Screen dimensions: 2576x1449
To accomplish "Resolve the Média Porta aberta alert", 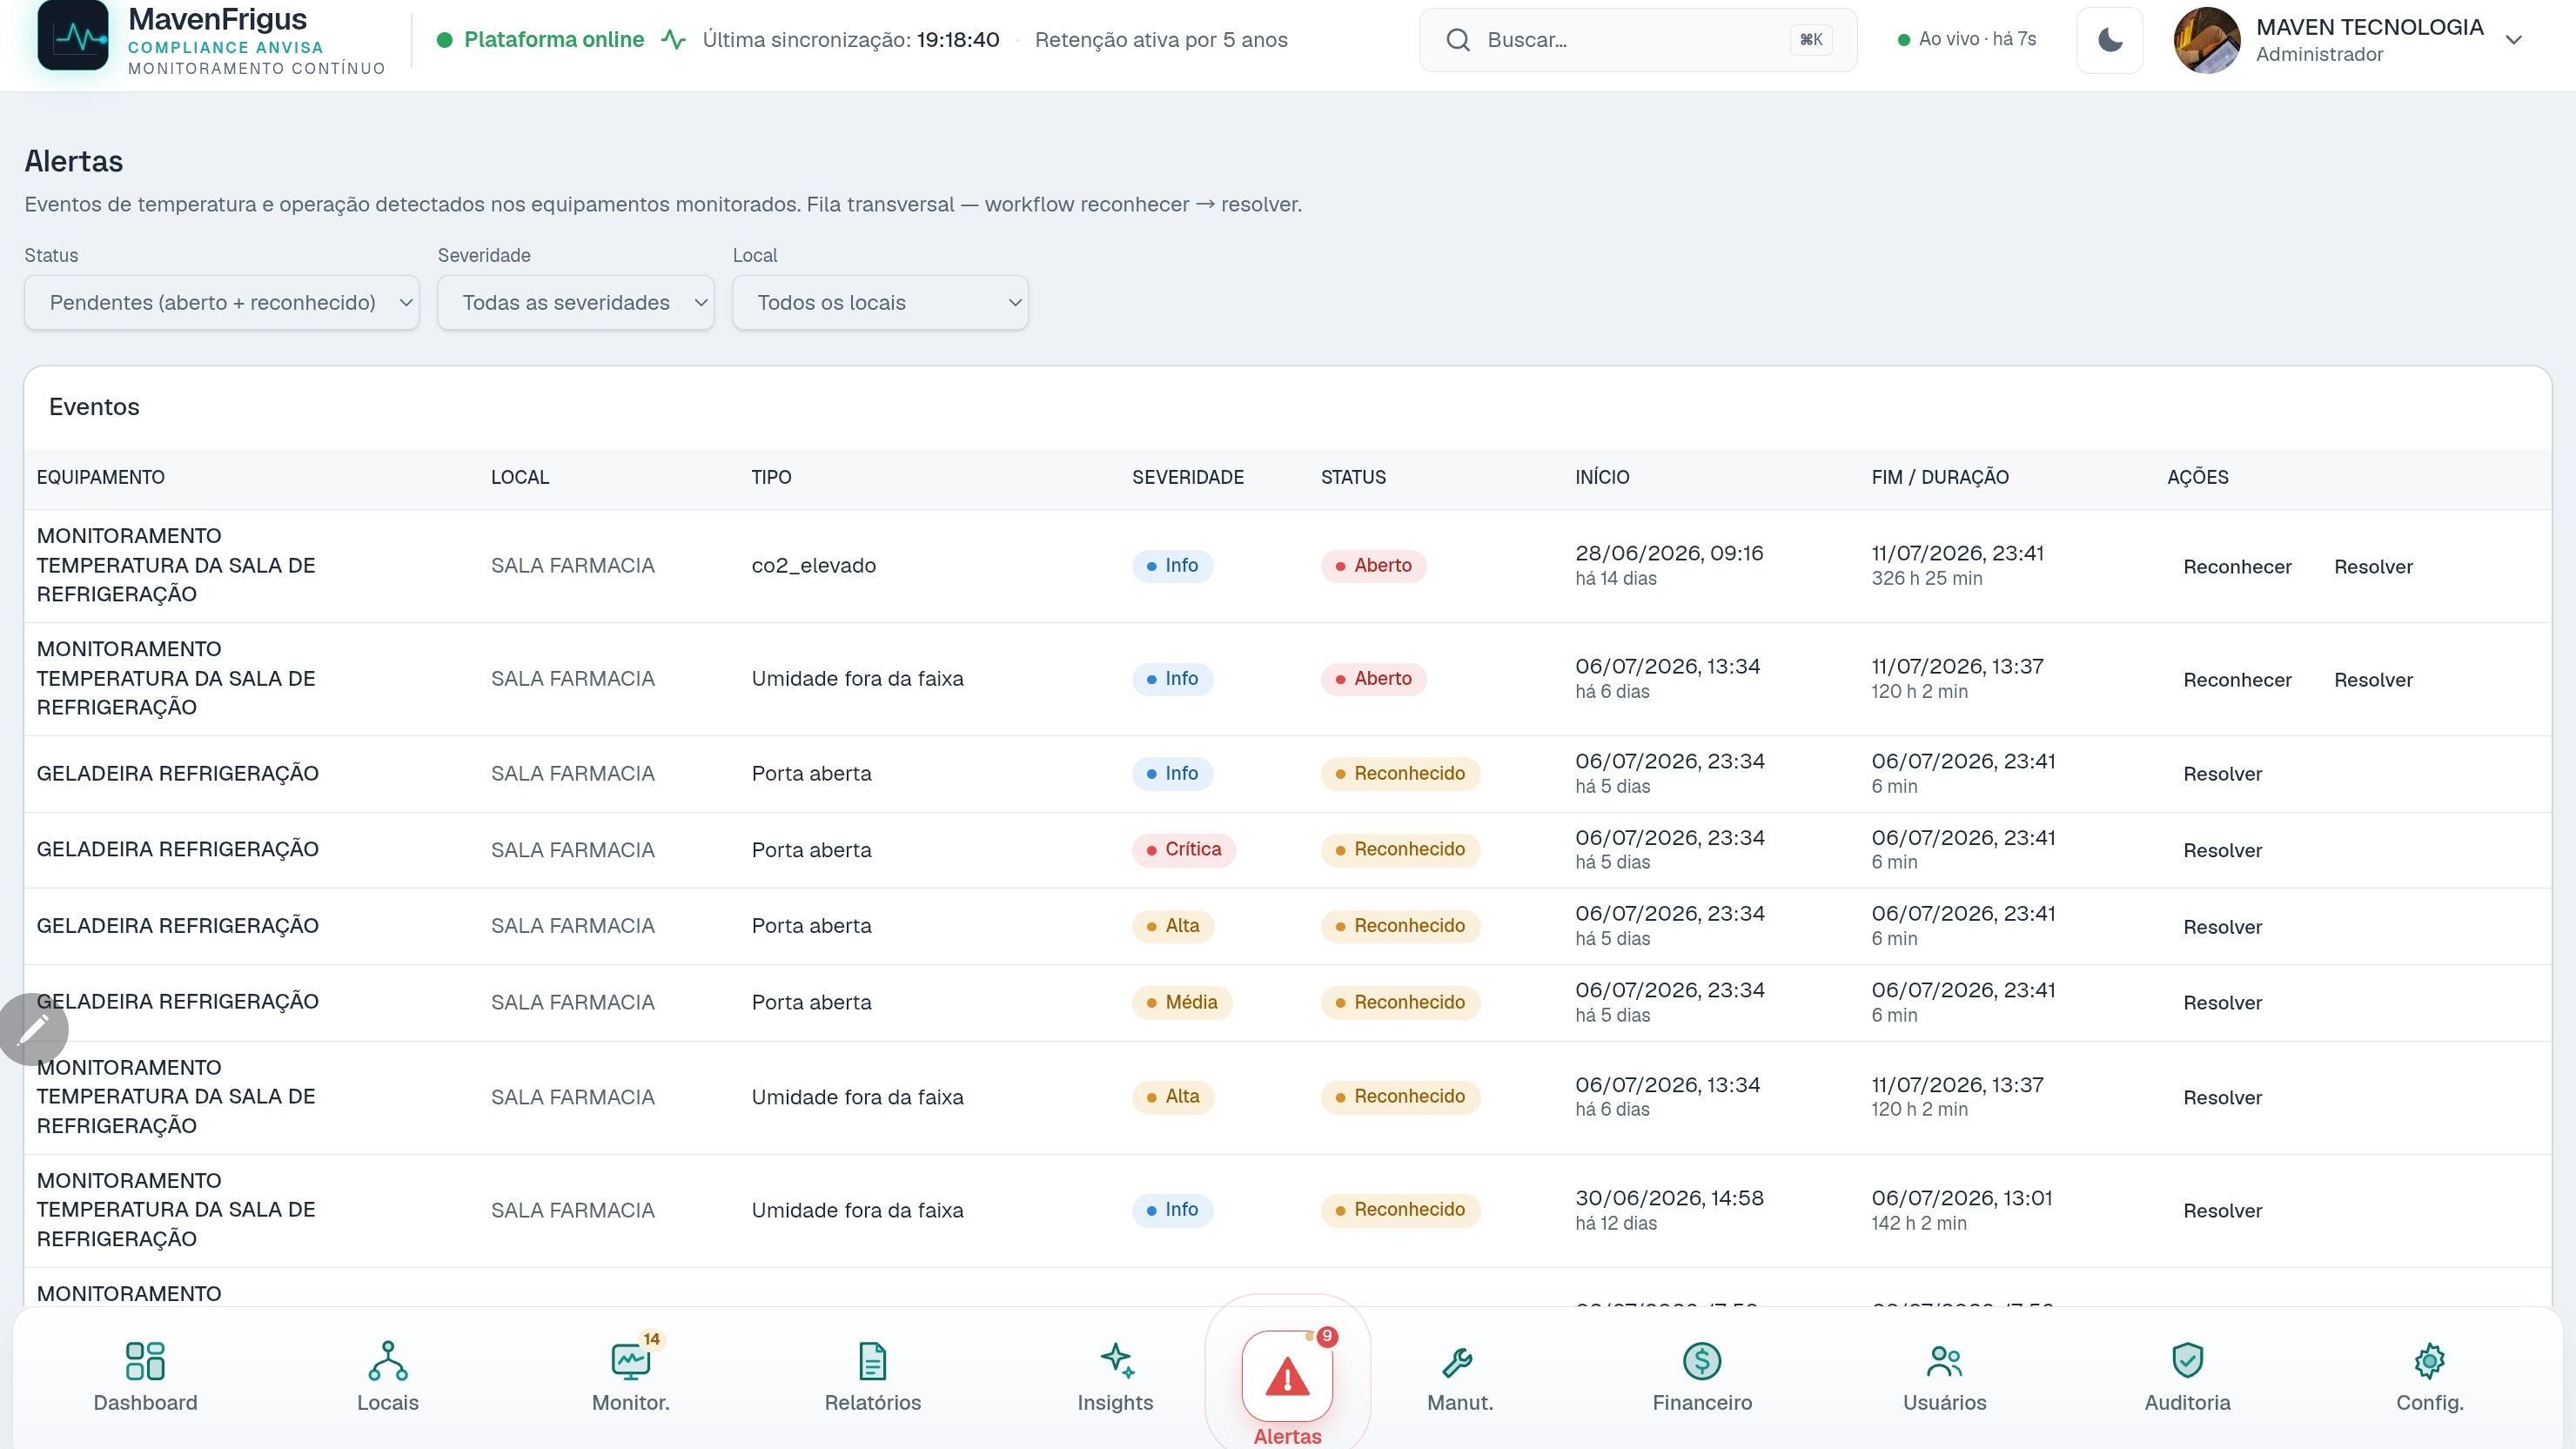I will [2222, 1002].
